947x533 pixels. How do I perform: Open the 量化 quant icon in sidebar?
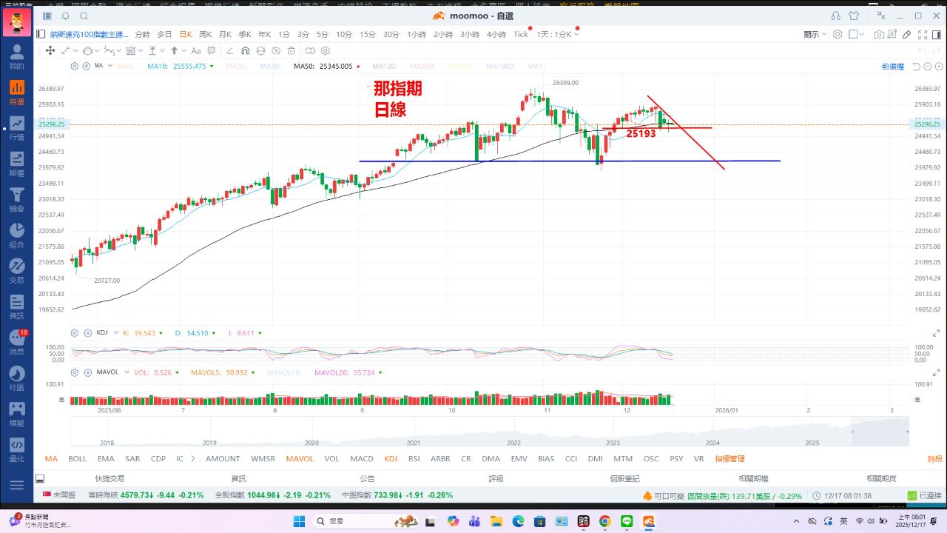point(16,449)
